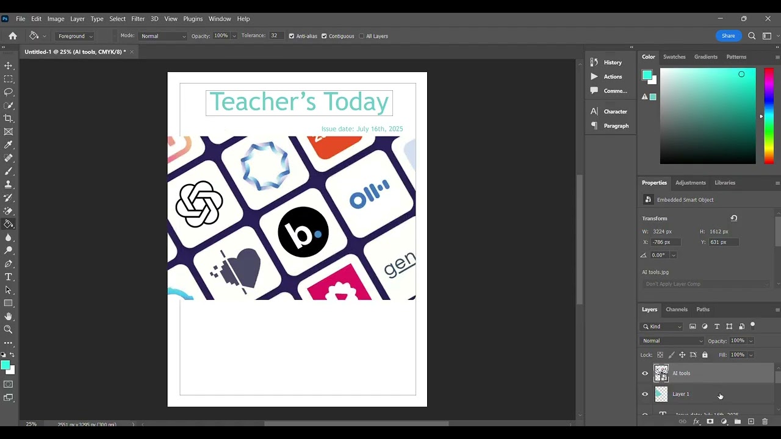
Task: Toggle layer filtering on/off switch
Action: [x=753, y=325]
